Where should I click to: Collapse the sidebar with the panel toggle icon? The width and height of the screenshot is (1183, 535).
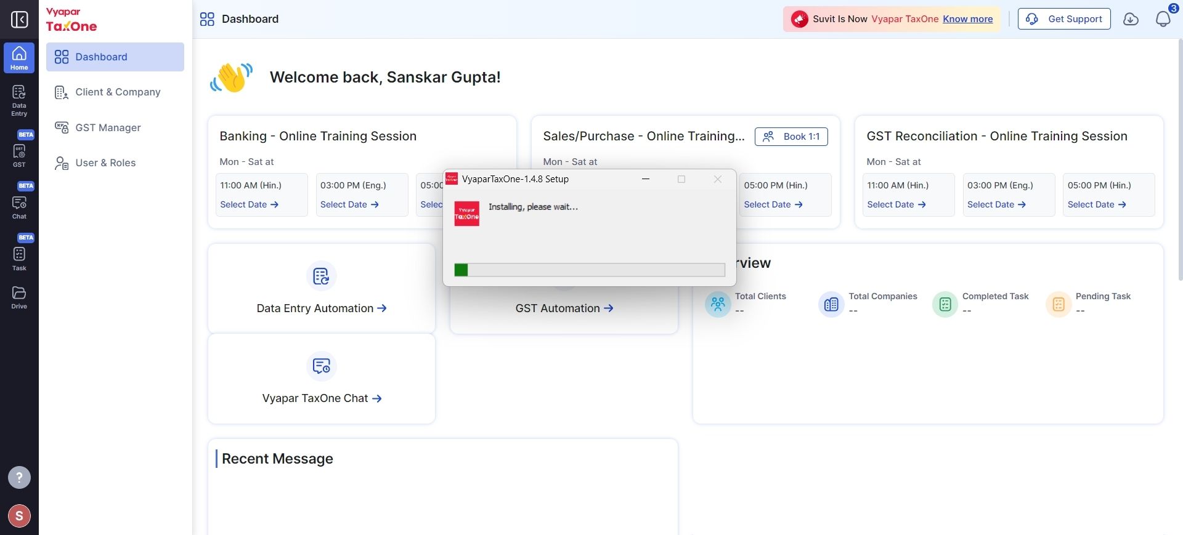tap(20, 20)
